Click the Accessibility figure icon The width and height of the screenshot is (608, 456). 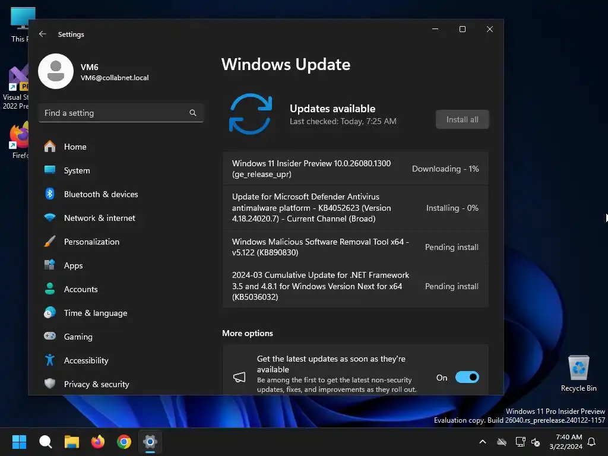tap(50, 360)
